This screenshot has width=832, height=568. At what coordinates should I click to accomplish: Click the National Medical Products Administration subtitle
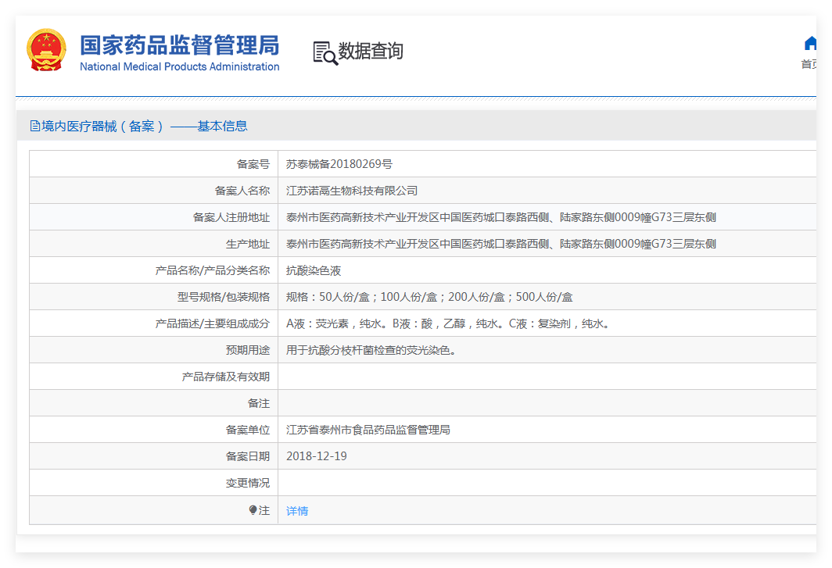(x=179, y=67)
